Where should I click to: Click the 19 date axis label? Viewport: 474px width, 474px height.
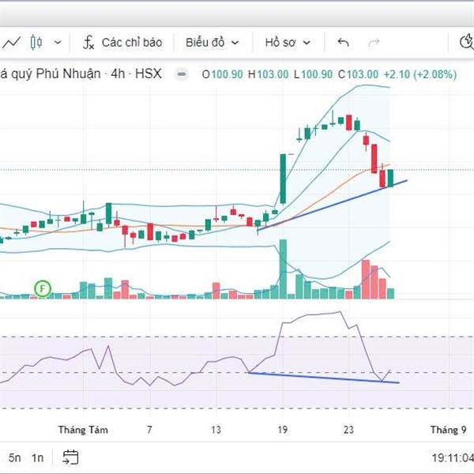(x=282, y=430)
